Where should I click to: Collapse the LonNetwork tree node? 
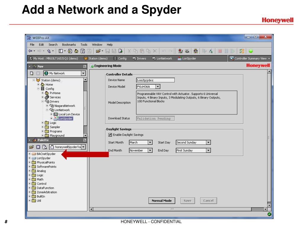[x=47, y=110]
